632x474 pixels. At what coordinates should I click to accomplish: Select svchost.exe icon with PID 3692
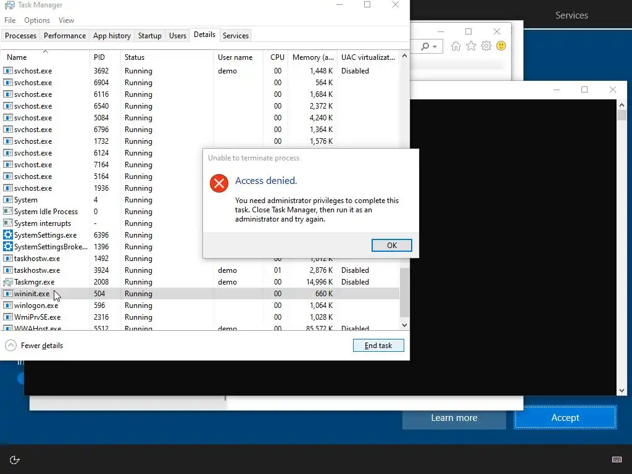(x=7, y=70)
